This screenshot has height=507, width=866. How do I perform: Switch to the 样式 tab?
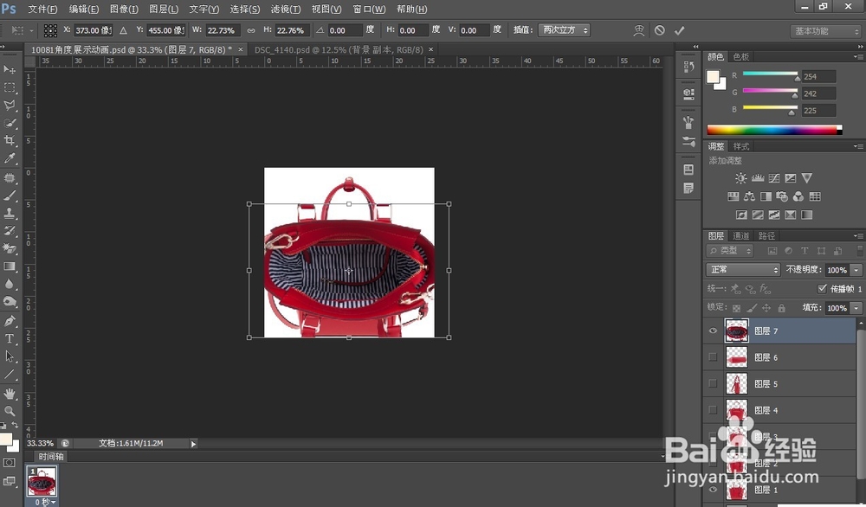[741, 146]
